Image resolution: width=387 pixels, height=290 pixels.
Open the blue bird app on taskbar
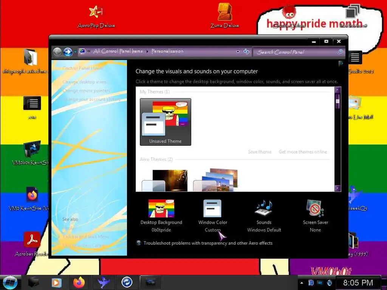click(x=104, y=282)
